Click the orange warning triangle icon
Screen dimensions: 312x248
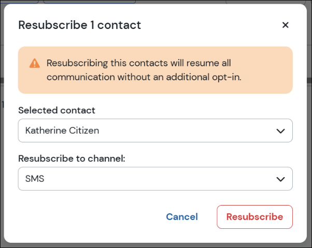[x=34, y=63]
